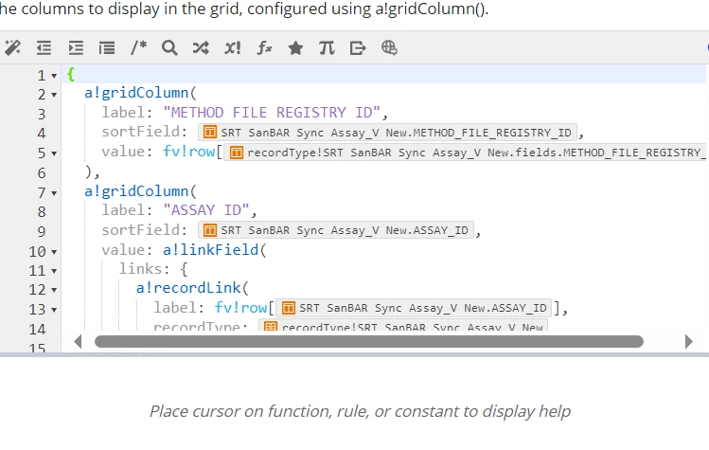Click the ASSAY_ID reference inside fv!row on line 13
This screenshot has height=450, width=709.
coord(414,308)
